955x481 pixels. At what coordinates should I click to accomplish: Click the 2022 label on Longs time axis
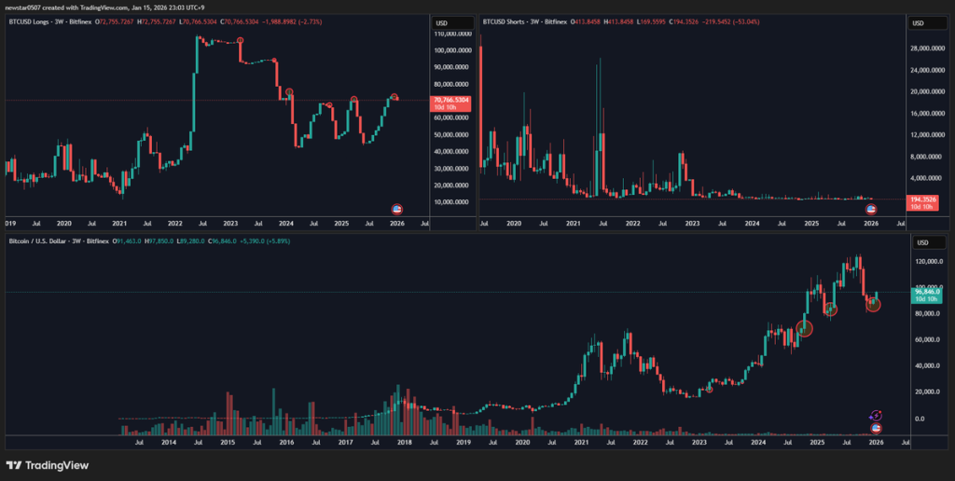tap(174, 224)
